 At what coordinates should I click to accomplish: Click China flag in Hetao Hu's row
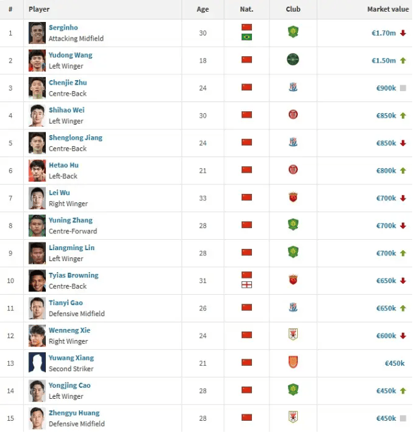[247, 170]
